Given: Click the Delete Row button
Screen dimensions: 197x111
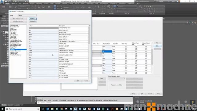Looking at the screenshot, I should pyautogui.click(x=33, y=22).
